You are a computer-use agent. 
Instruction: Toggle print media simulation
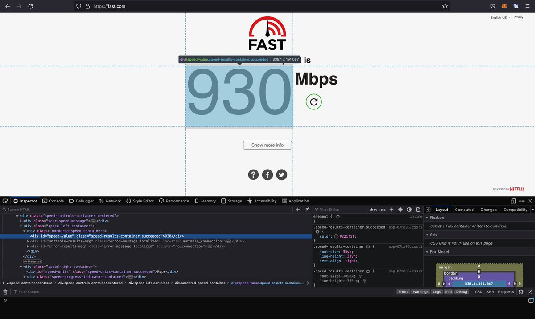[x=418, y=210]
